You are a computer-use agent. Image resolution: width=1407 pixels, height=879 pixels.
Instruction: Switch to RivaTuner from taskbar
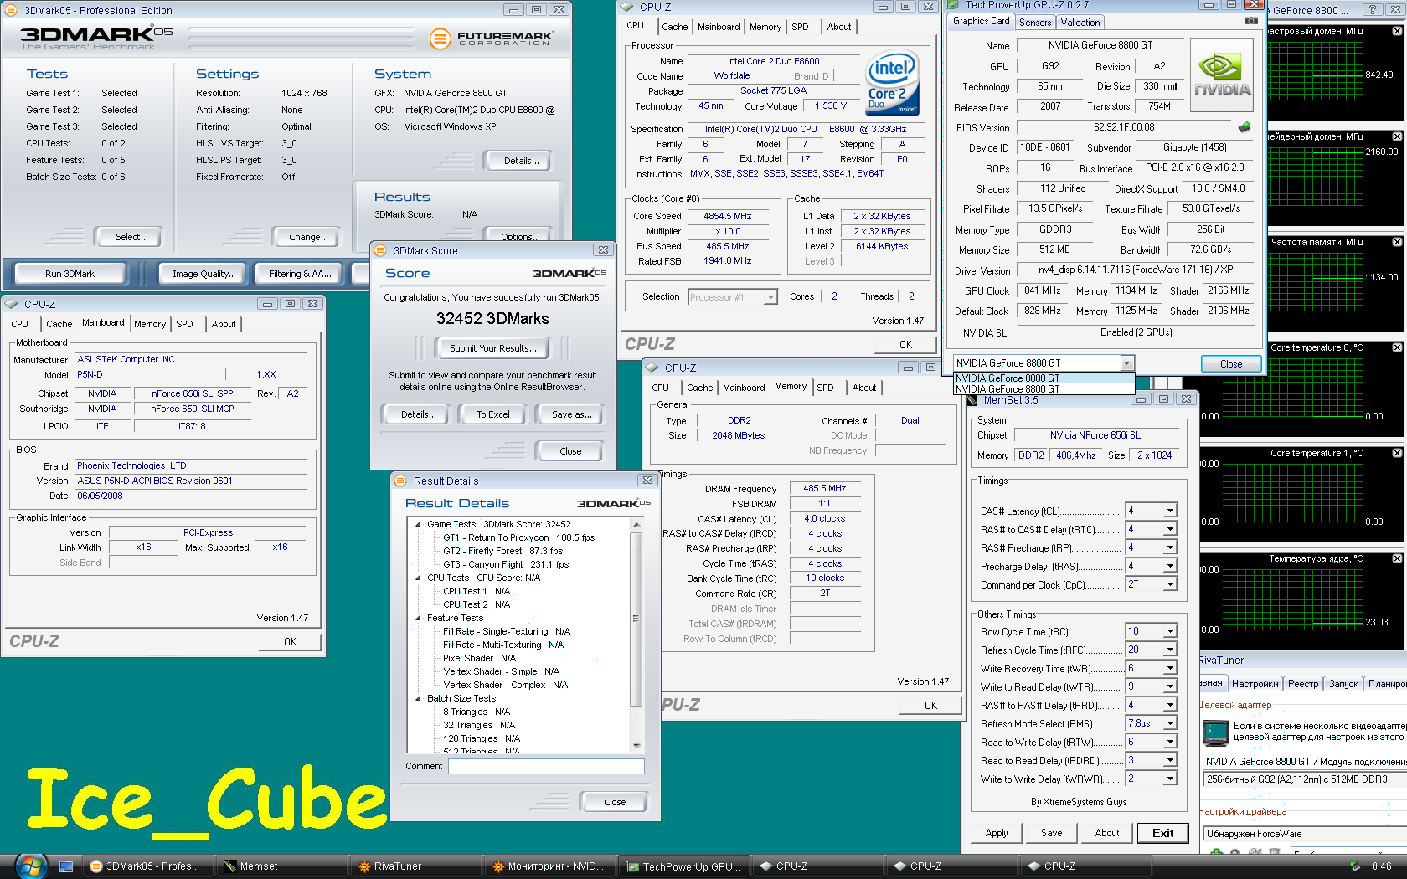click(415, 866)
